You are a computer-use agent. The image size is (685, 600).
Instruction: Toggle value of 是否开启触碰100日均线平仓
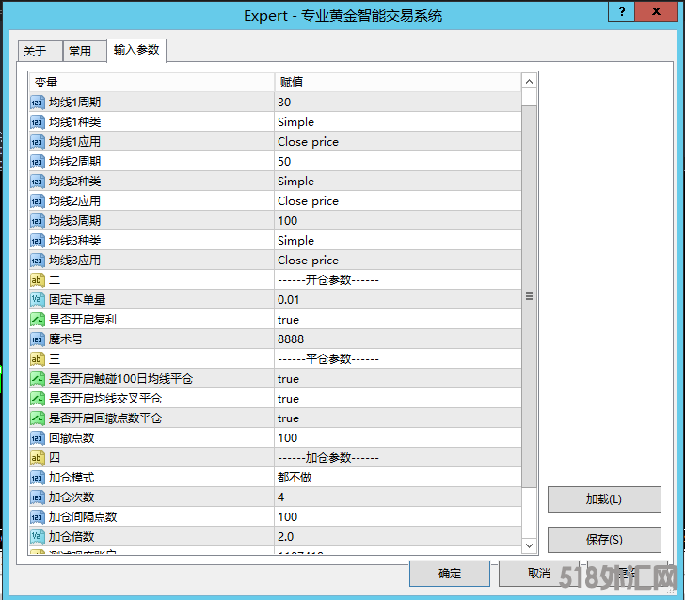coord(398,379)
